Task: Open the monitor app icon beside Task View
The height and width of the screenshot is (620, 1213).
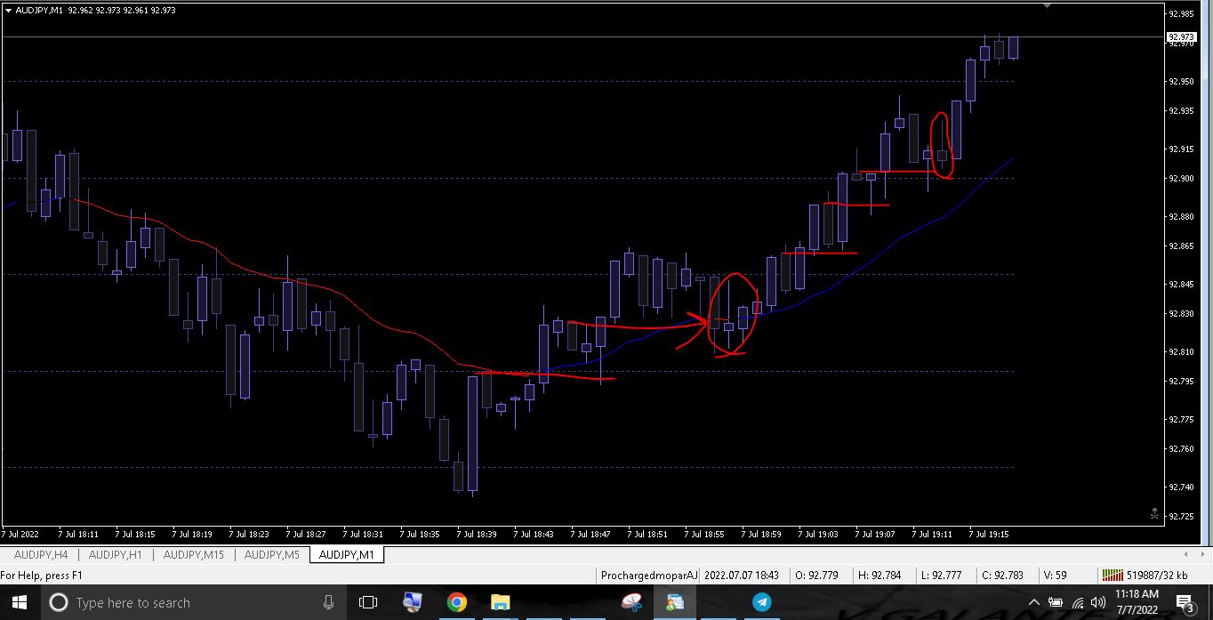Action: click(412, 602)
